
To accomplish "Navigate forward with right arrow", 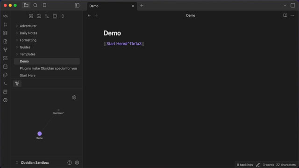I will pyautogui.click(x=96, y=15).
